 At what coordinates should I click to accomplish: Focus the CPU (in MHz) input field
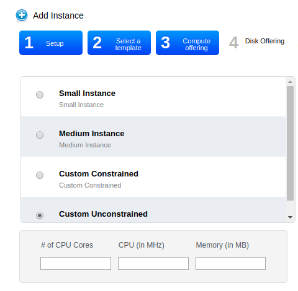(x=153, y=263)
